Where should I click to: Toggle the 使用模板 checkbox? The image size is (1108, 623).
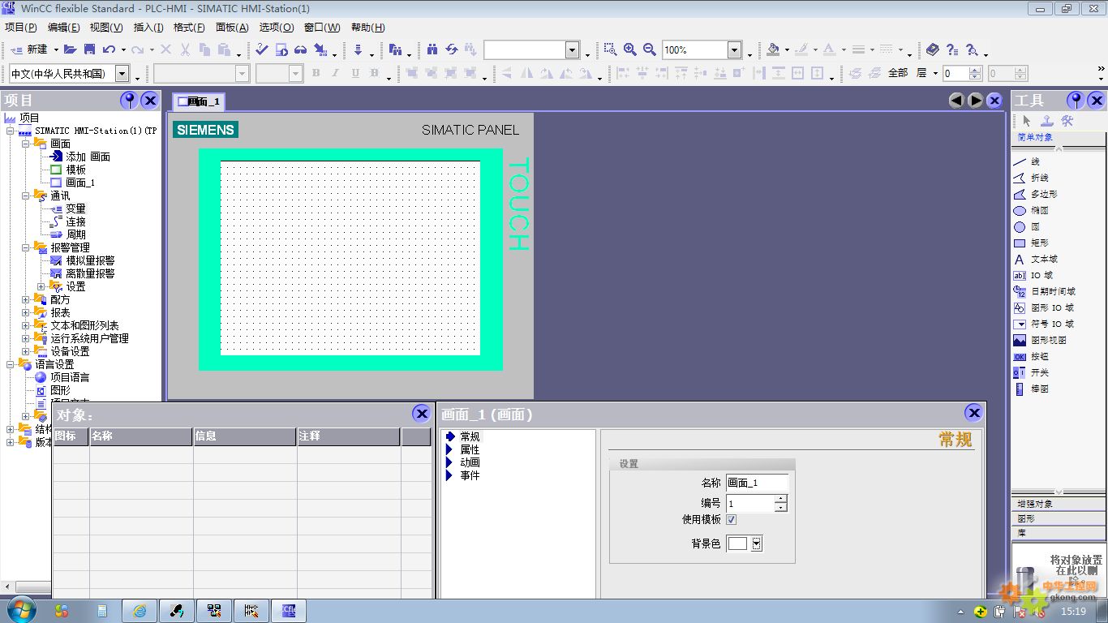click(731, 519)
